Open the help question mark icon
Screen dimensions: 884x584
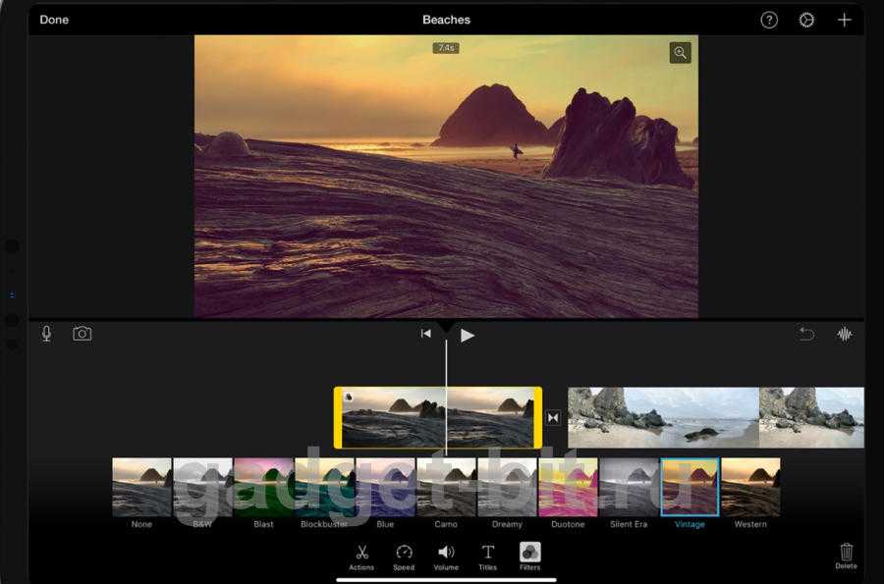coord(769,20)
